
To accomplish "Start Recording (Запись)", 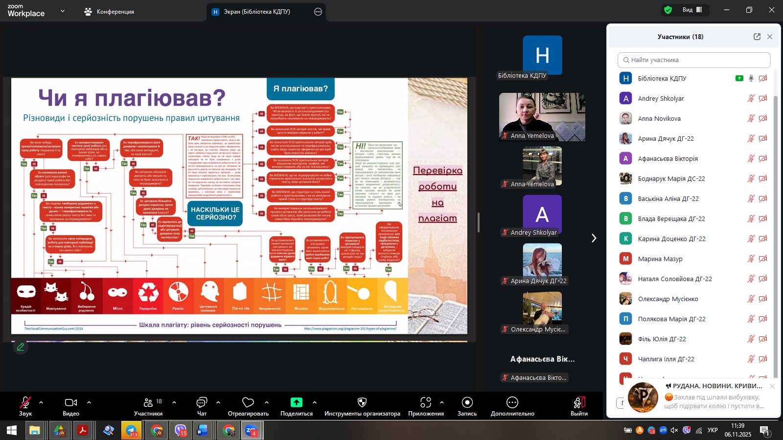I will [x=467, y=403].
